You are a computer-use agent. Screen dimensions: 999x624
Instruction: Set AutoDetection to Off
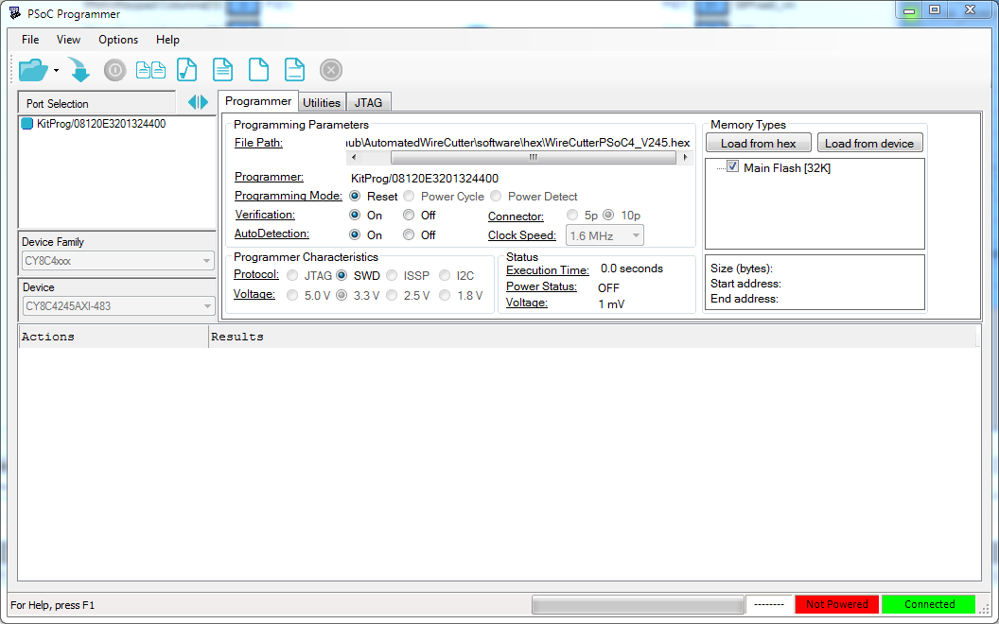[409, 234]
